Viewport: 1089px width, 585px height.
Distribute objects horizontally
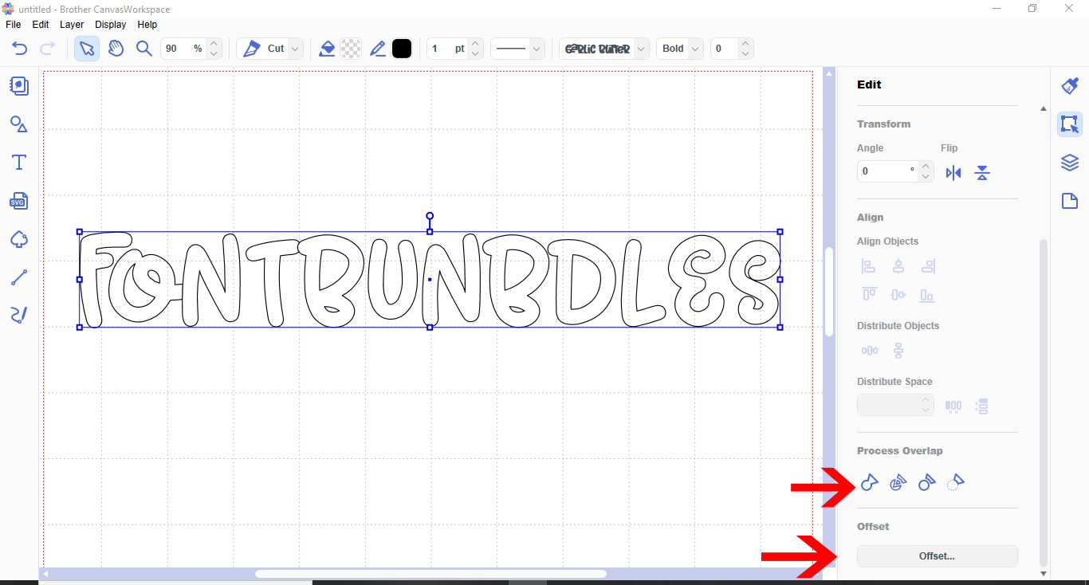pos(870,351)
